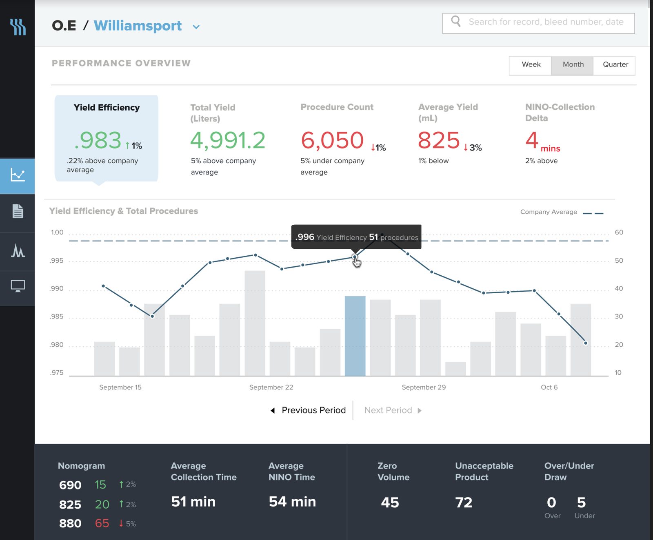This screenshot has height=540, width=653.
Task: Select the Average Yield (mL) metric
Action: coord(450,135)
